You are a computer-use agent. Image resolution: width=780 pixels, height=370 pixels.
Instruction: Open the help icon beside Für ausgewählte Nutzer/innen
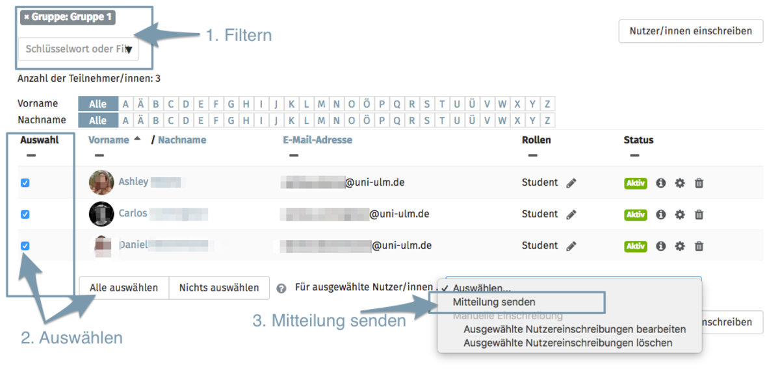click(x=281, y=288)
